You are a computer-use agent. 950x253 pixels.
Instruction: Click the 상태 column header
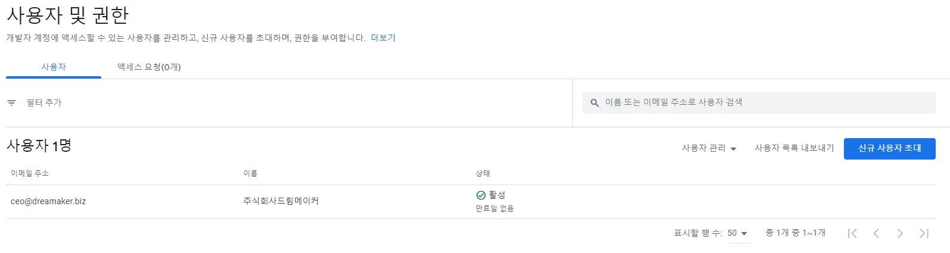[x=483, y=173]
